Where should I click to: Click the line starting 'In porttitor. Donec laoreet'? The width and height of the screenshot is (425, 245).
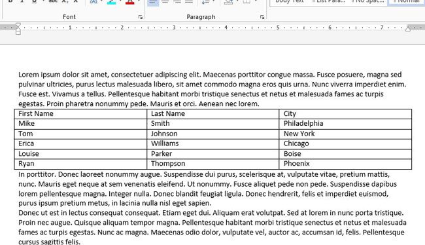[x=204, y=174]
